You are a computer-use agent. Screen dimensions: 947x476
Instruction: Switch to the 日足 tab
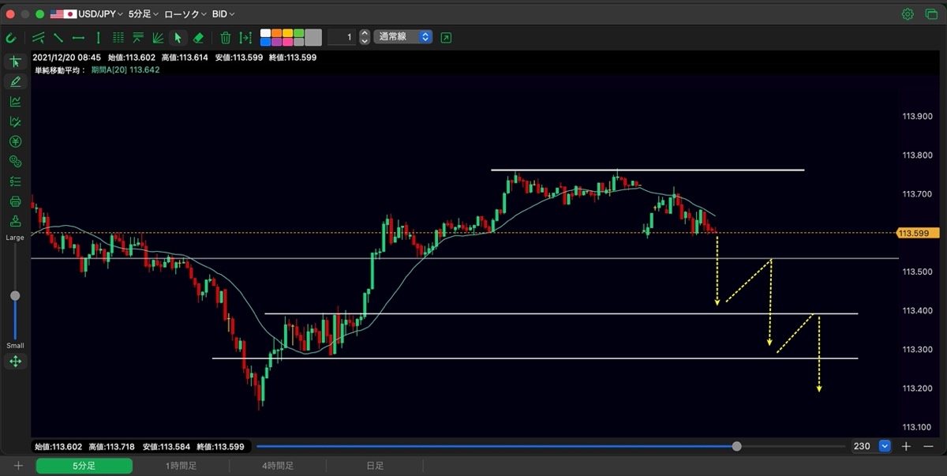pos(374,466)
